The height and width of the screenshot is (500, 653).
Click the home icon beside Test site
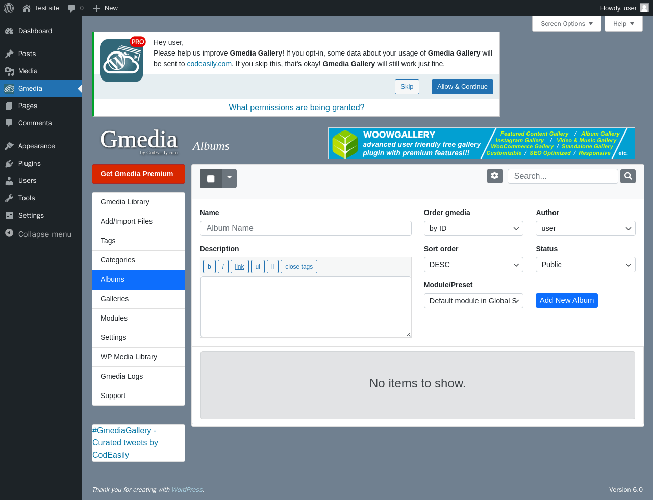pyautogui.click(x=27, y=8)
